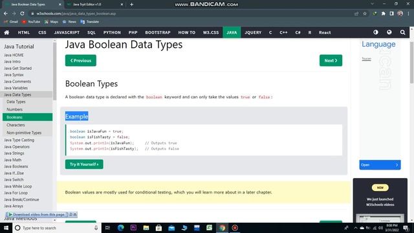Open Java HOME in sidebar

pyautogui.click(x=14, y=55)
